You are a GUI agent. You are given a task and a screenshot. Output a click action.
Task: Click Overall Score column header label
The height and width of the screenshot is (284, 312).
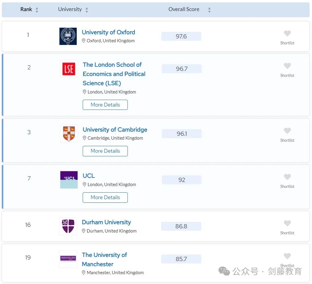[184, 9]
